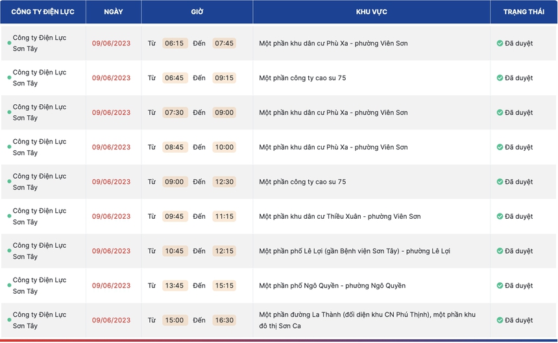Select the 16:30 end time chip
This screenshot has height=343, width=558.
coord(224,320)
